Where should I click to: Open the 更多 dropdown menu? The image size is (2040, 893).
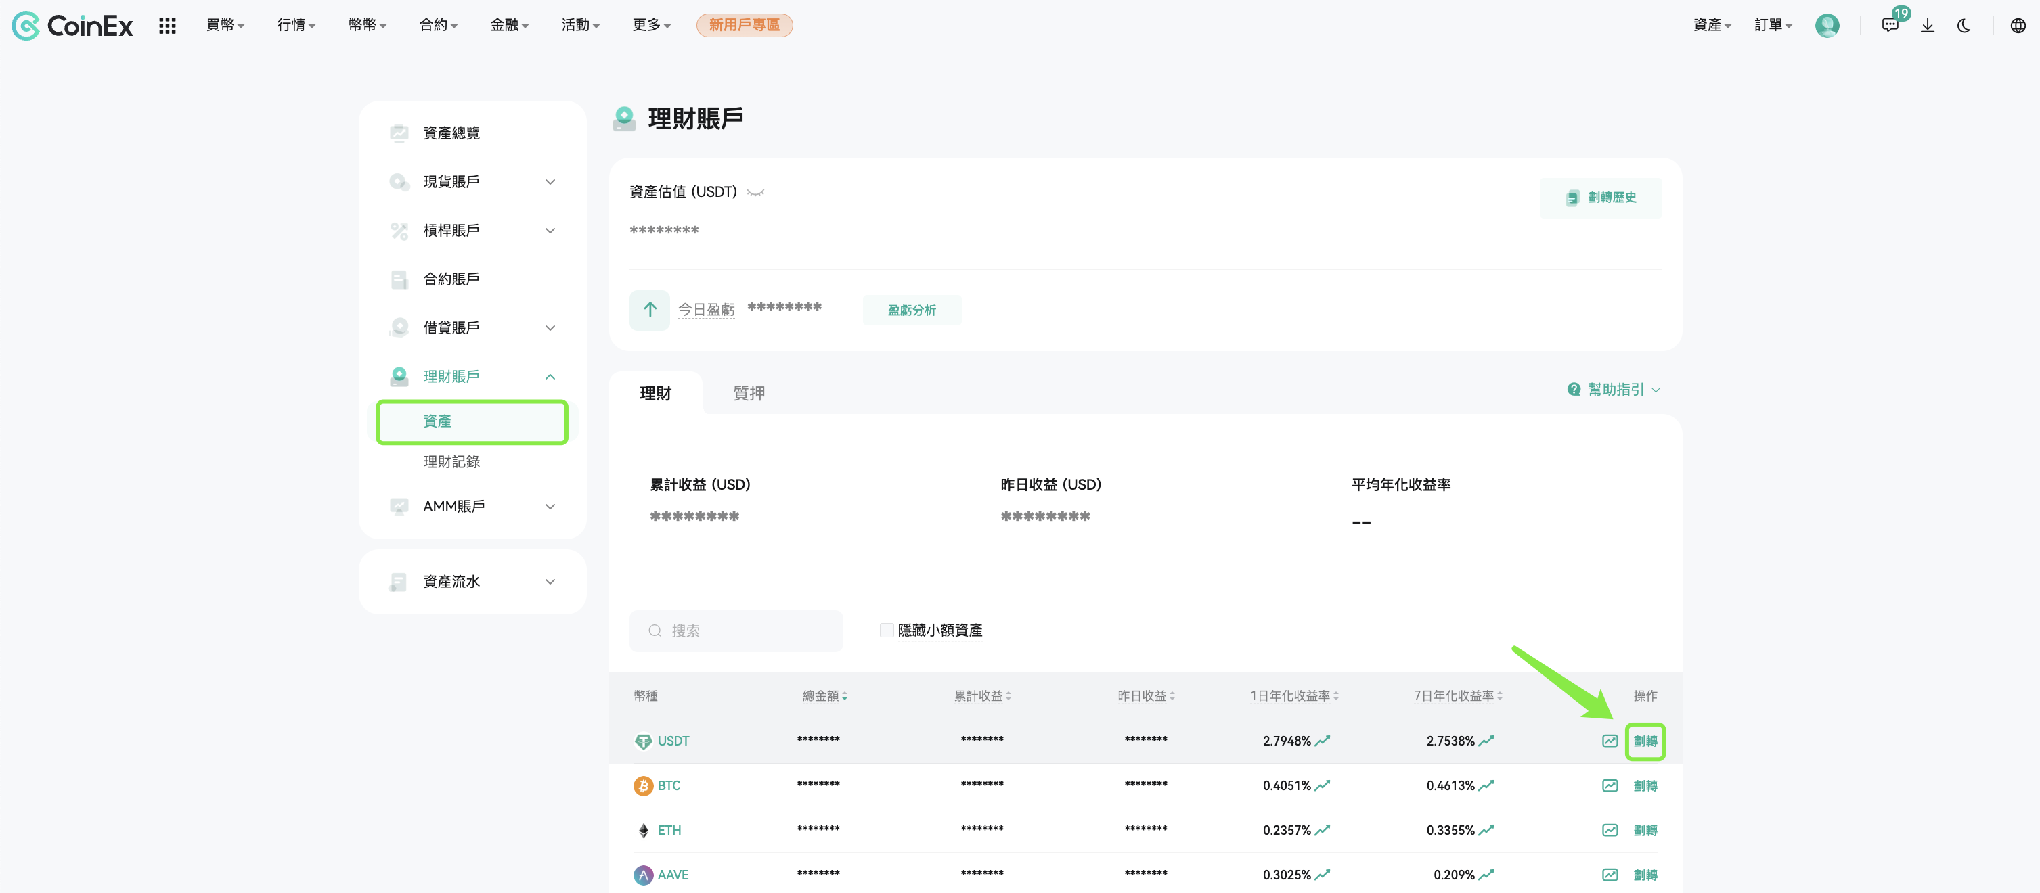click(652, 25)
